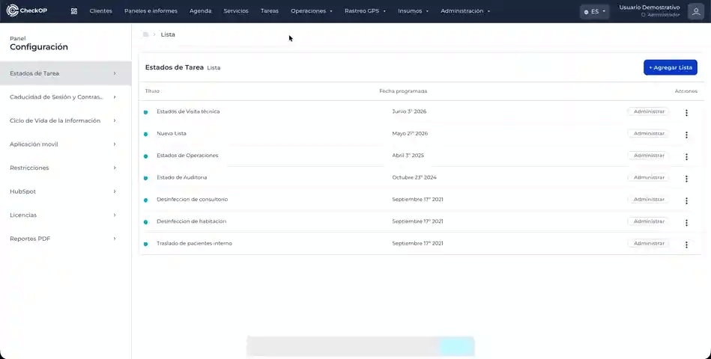Select the Estado de Auditoria title

(x=182, y=177)
